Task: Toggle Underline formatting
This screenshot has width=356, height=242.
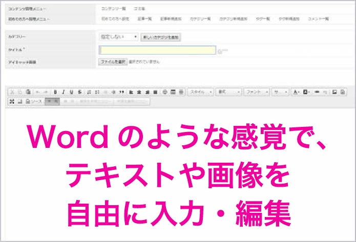Action: [72, 92]
